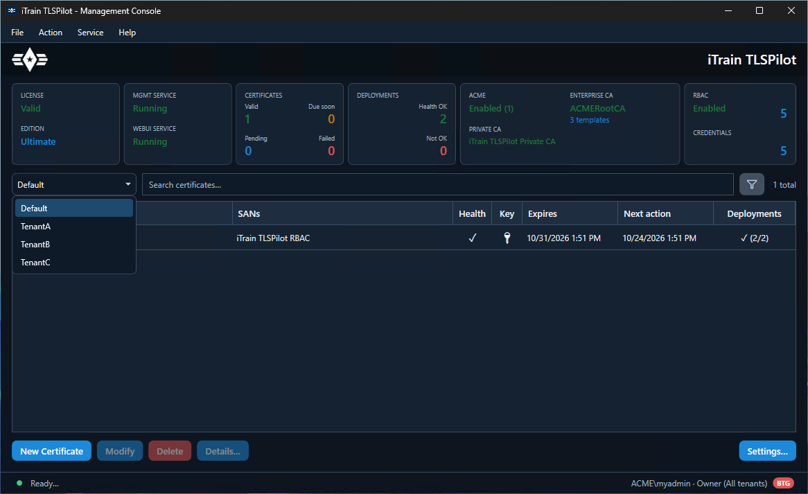The height and width of the screenshot is (494, 808).
Task: Sort by the Key column header
Action: (507, 213)
